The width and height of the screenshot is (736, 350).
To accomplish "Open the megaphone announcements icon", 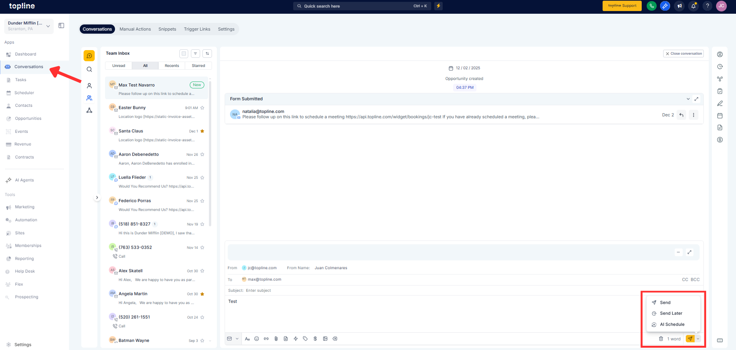I will coord(679,6).
